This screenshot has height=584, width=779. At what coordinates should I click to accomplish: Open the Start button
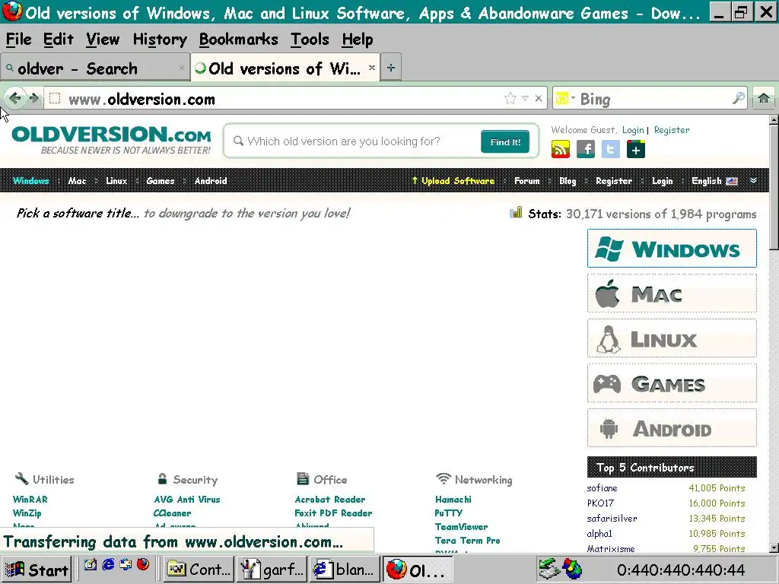pyautogui.click(x=37, y=569)
